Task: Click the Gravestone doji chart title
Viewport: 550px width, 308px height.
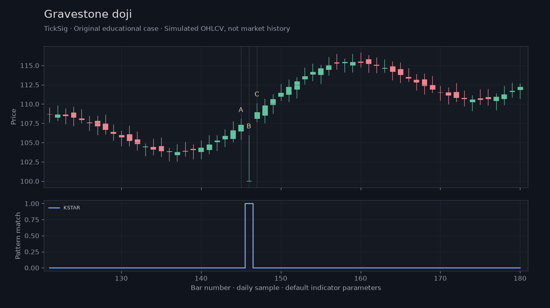Action: pyautogui.click(x=88, y=15)
